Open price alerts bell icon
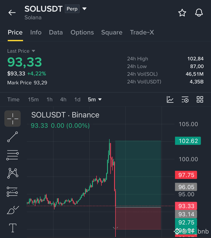 click(x=199, y=12)
